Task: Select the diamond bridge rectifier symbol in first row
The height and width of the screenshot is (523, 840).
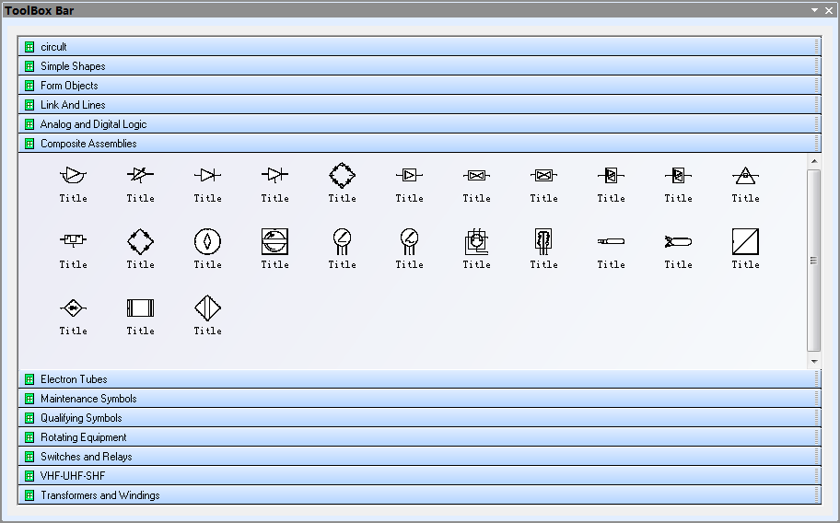Action: click(x=342, y=175)
